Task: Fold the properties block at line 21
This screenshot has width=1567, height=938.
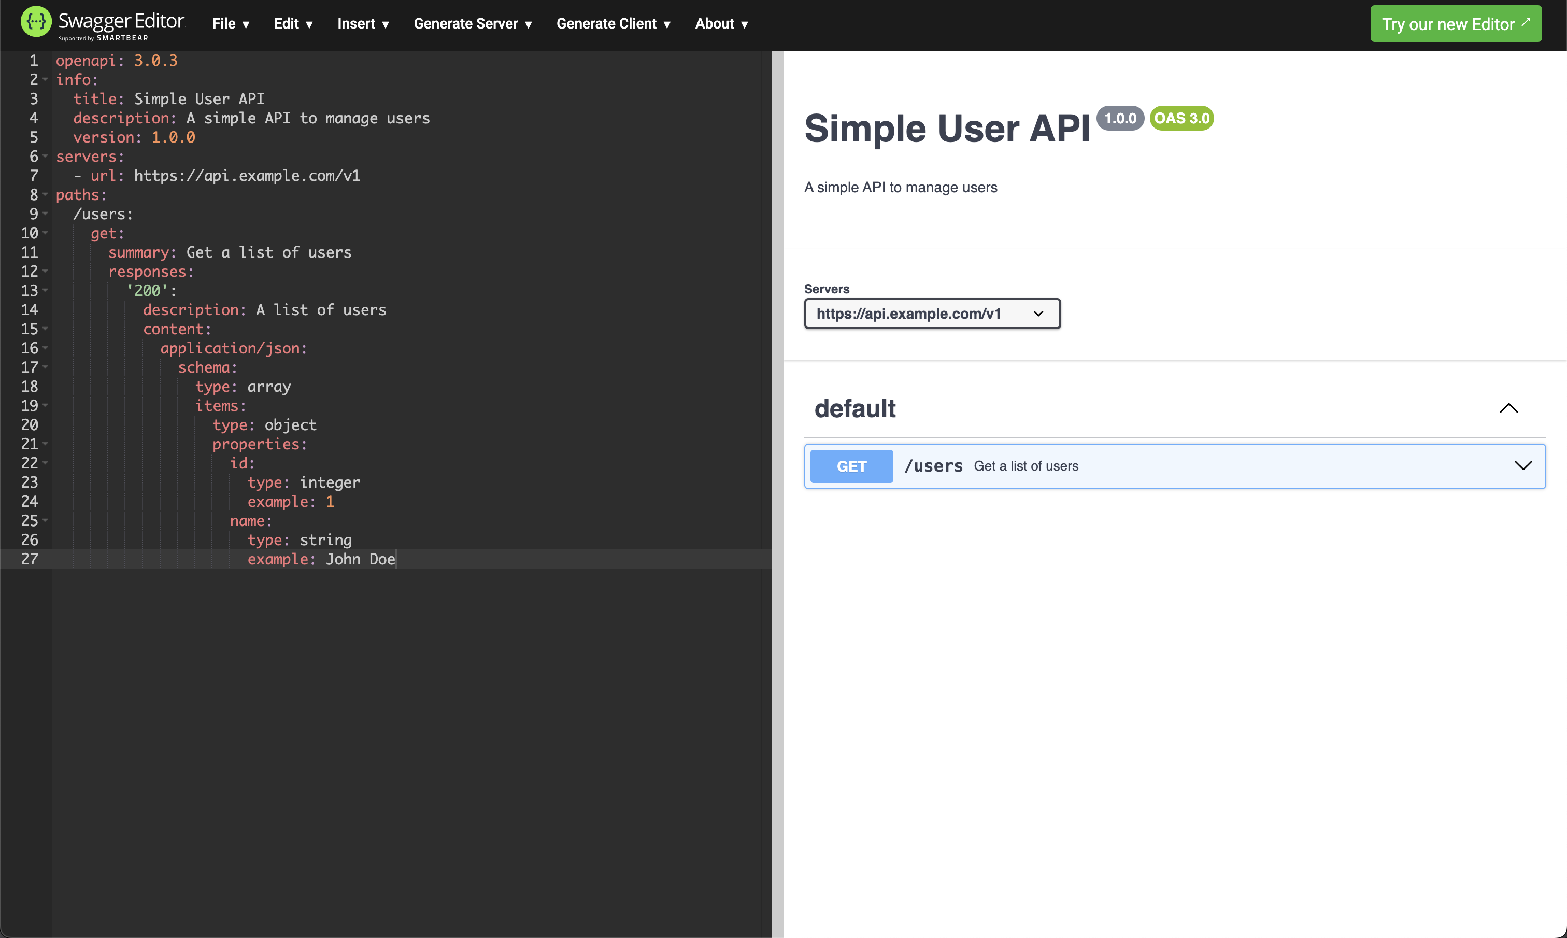Action: [x=46, y=444]
